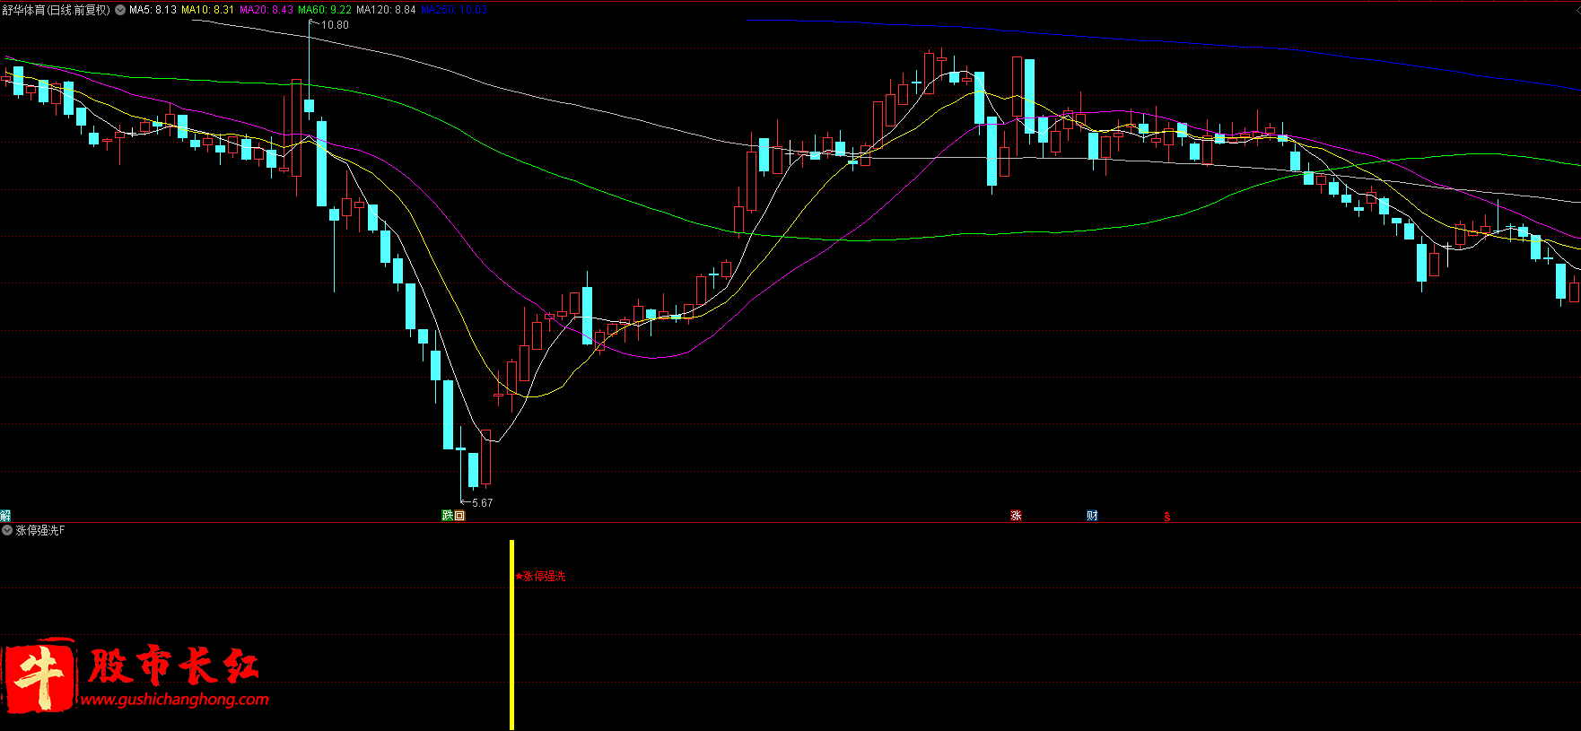
Task: Click the 解 info marker icon
Action: point(5,515)
